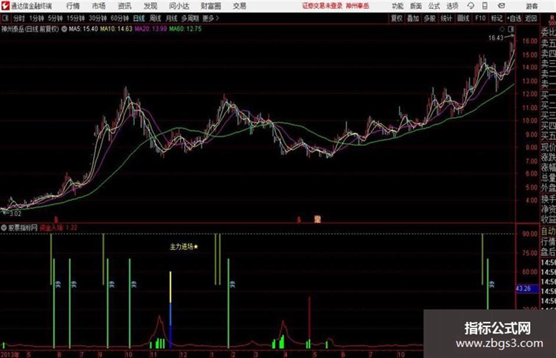The image size is (556, 358).
Task: Toggle right info panel icon near chart corner
Action: [511, 29]
